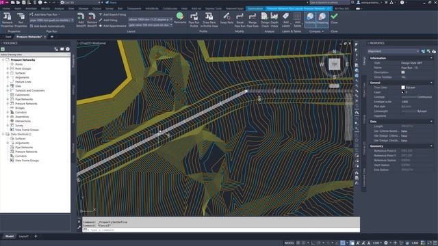
Task: Click the Quick Select icon in Properties
Action: tap(433, 51)
